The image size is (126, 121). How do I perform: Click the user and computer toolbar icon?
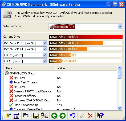44,115
